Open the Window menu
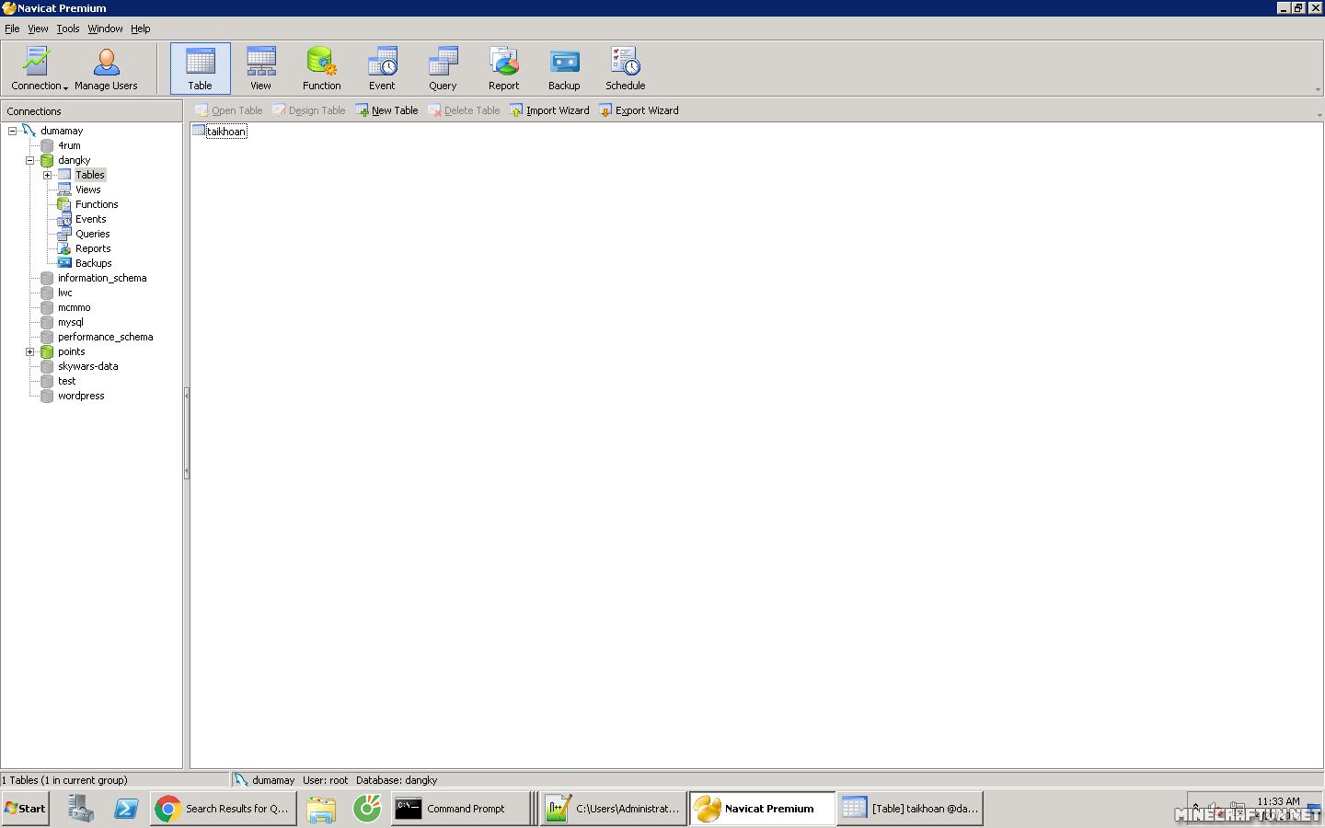Image resolution: width=1325 pixels, height=828 pixels. 105,29
